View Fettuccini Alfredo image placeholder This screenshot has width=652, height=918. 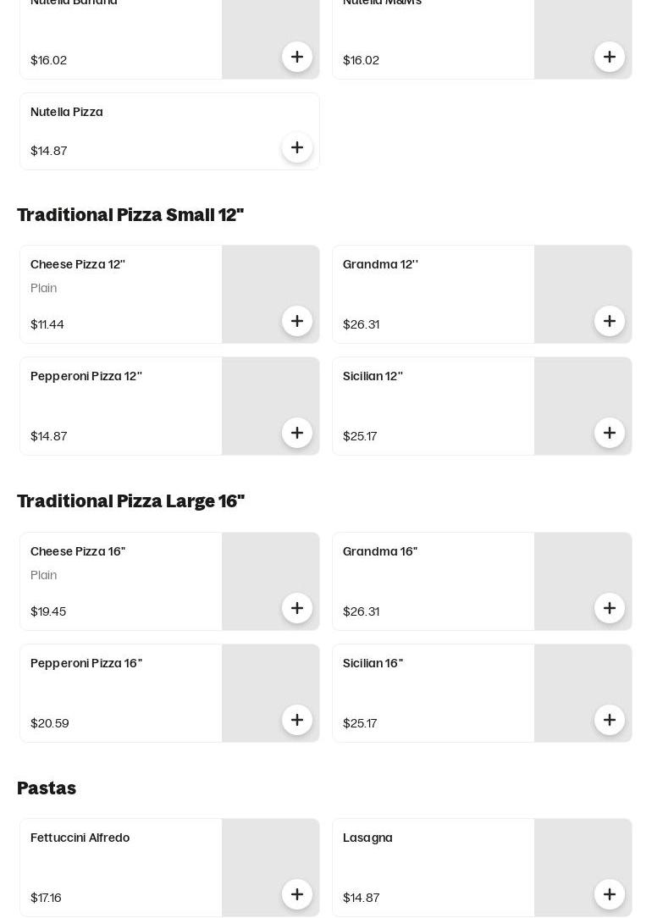[270, 868]
